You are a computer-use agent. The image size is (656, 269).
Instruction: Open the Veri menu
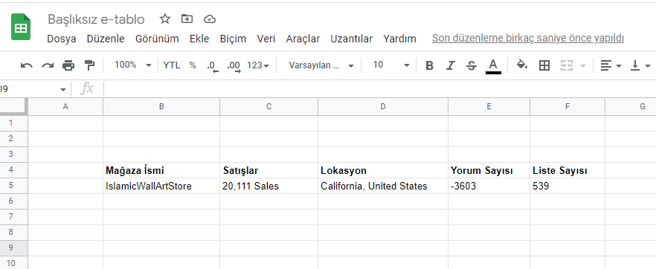click(x=266, y=39)
